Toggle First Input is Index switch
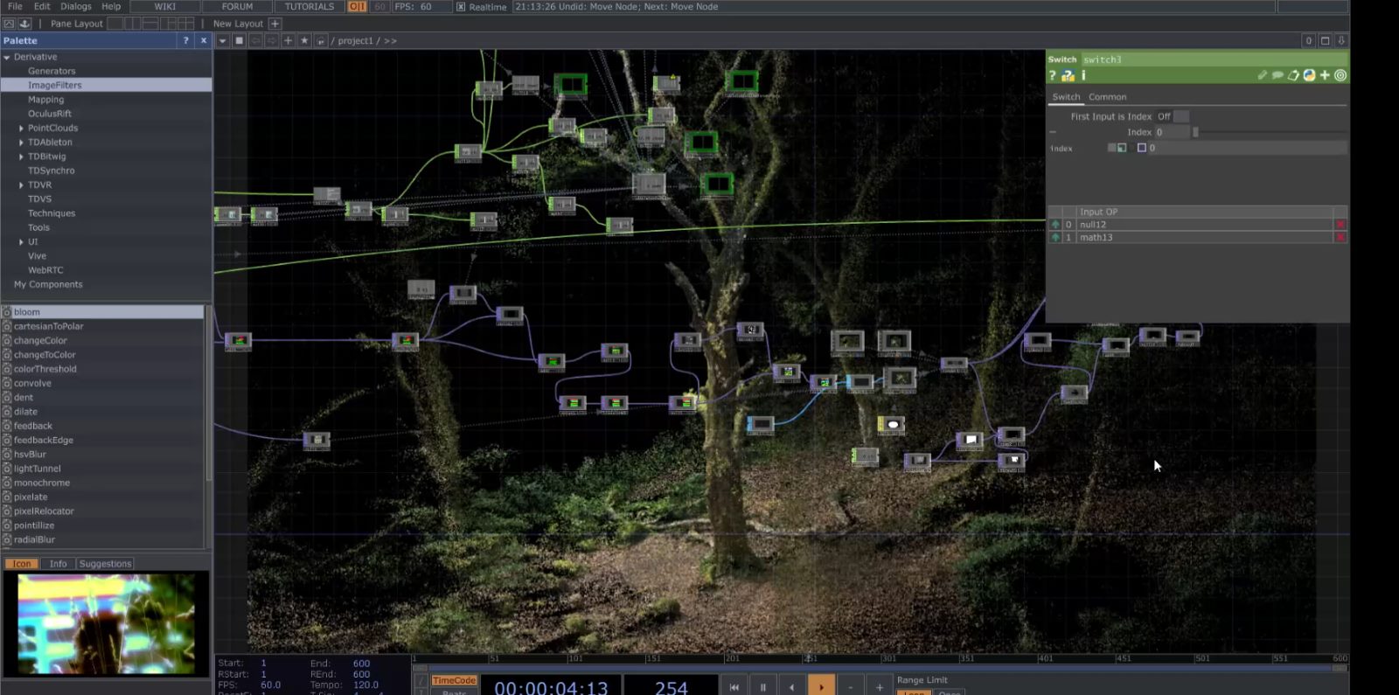1399x695 pixels. [1180, 116]
